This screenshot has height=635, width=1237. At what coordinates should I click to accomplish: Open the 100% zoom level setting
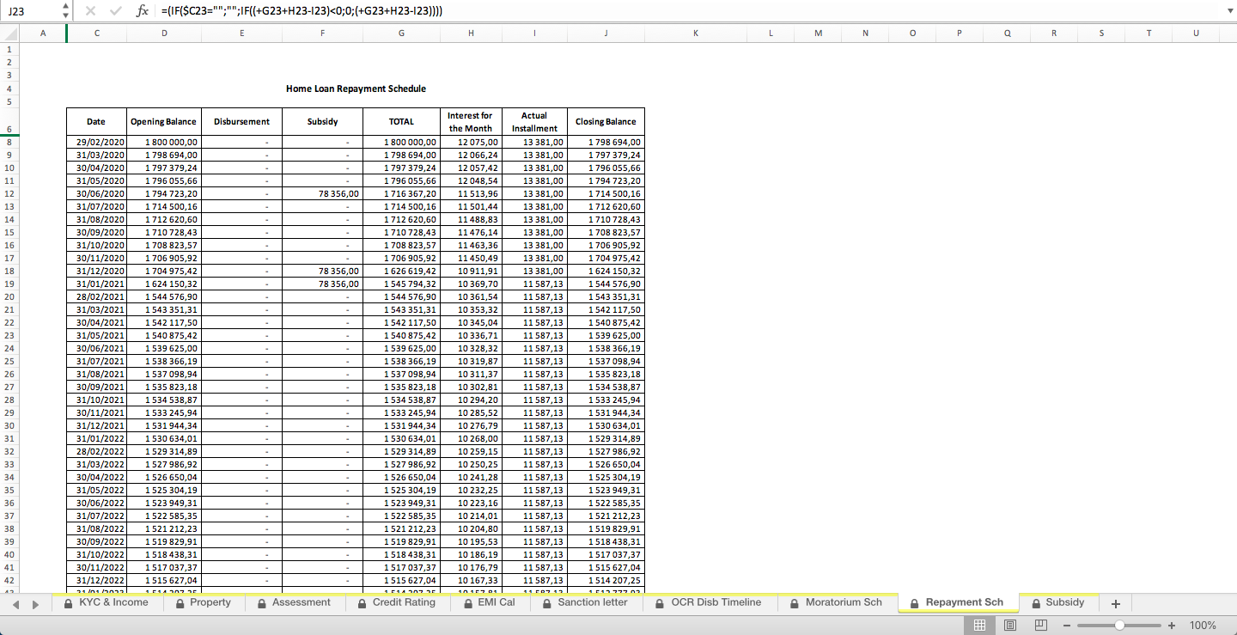[1203, 626]
